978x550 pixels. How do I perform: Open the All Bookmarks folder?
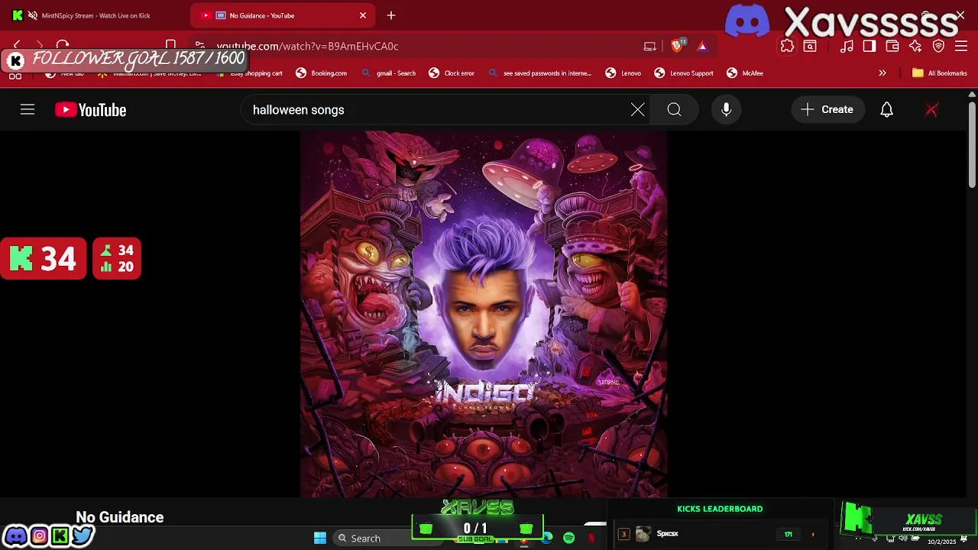tap(940, 73)
